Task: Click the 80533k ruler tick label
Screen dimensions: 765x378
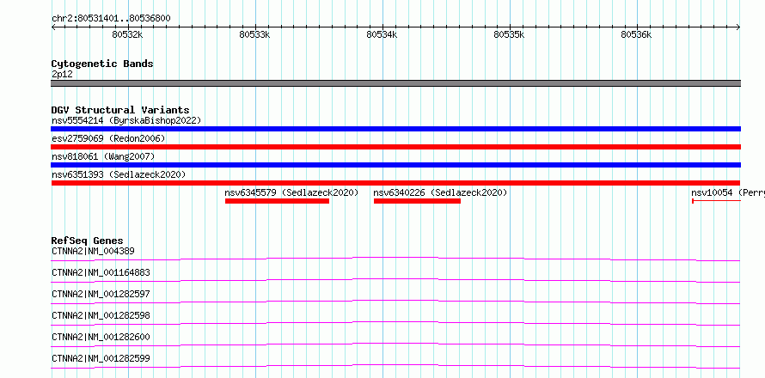Action: (254, 34)
